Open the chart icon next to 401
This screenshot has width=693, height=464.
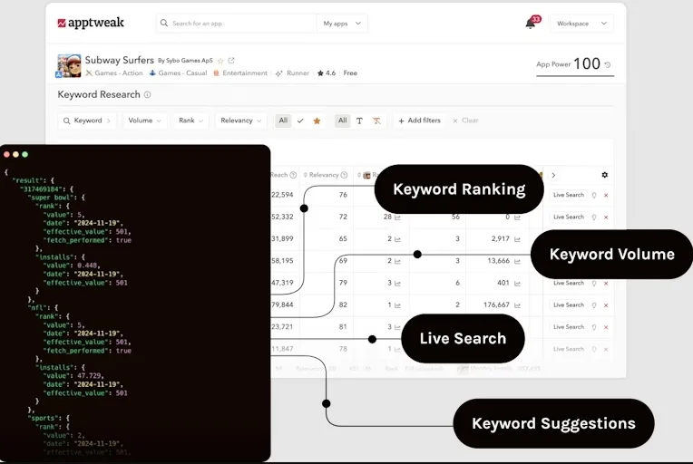(x=517, y=284)
